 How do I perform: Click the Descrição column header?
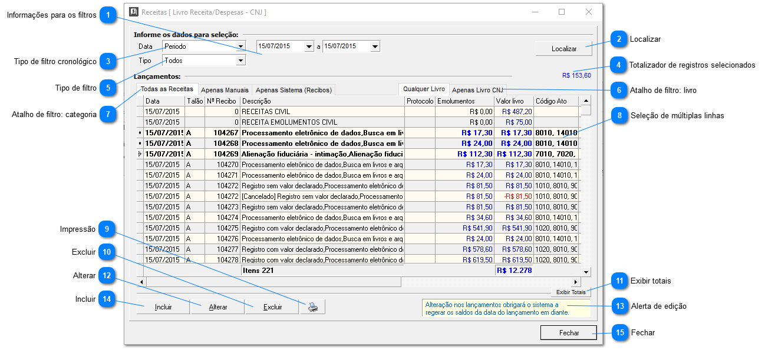click(321, 101)
